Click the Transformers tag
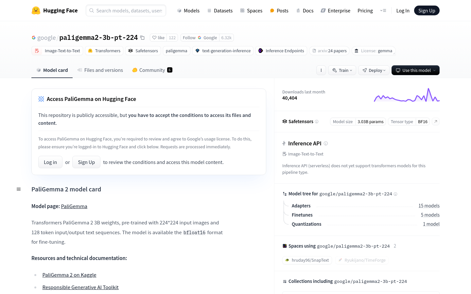Screen dimensions: 471x294 pyautogui.click(x=104, y=51)
